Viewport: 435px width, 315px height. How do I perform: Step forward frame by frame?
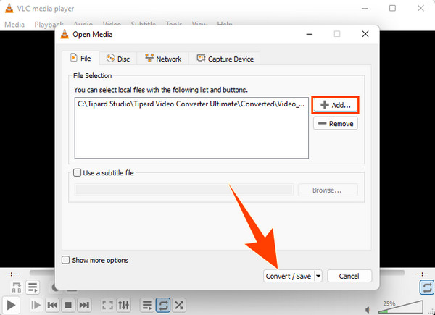coord(36,305)
